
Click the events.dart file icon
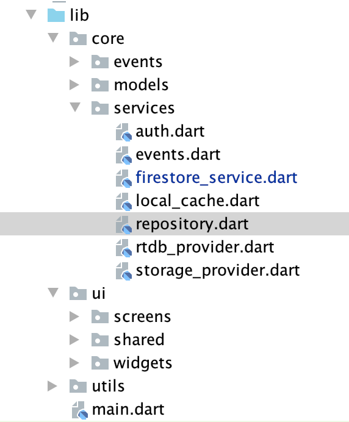(124, 155)
